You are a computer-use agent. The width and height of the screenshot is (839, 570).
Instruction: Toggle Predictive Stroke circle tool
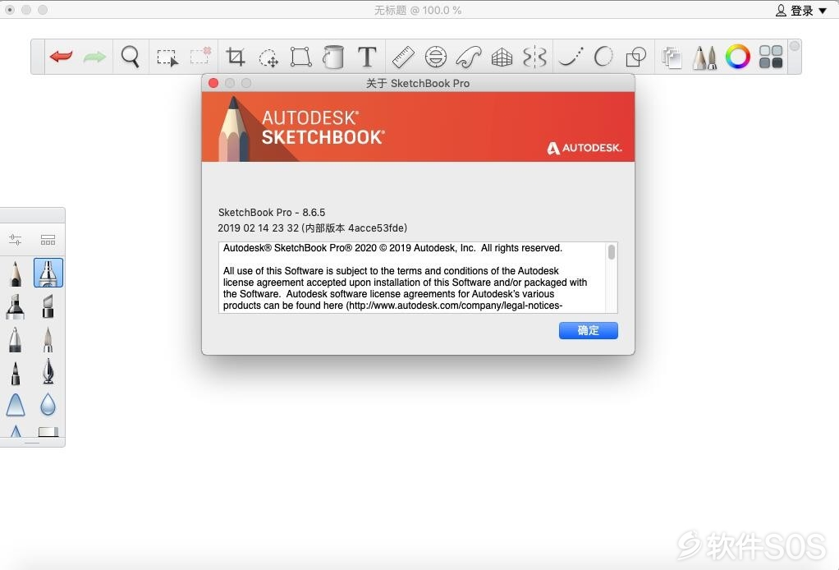point(603,57)
